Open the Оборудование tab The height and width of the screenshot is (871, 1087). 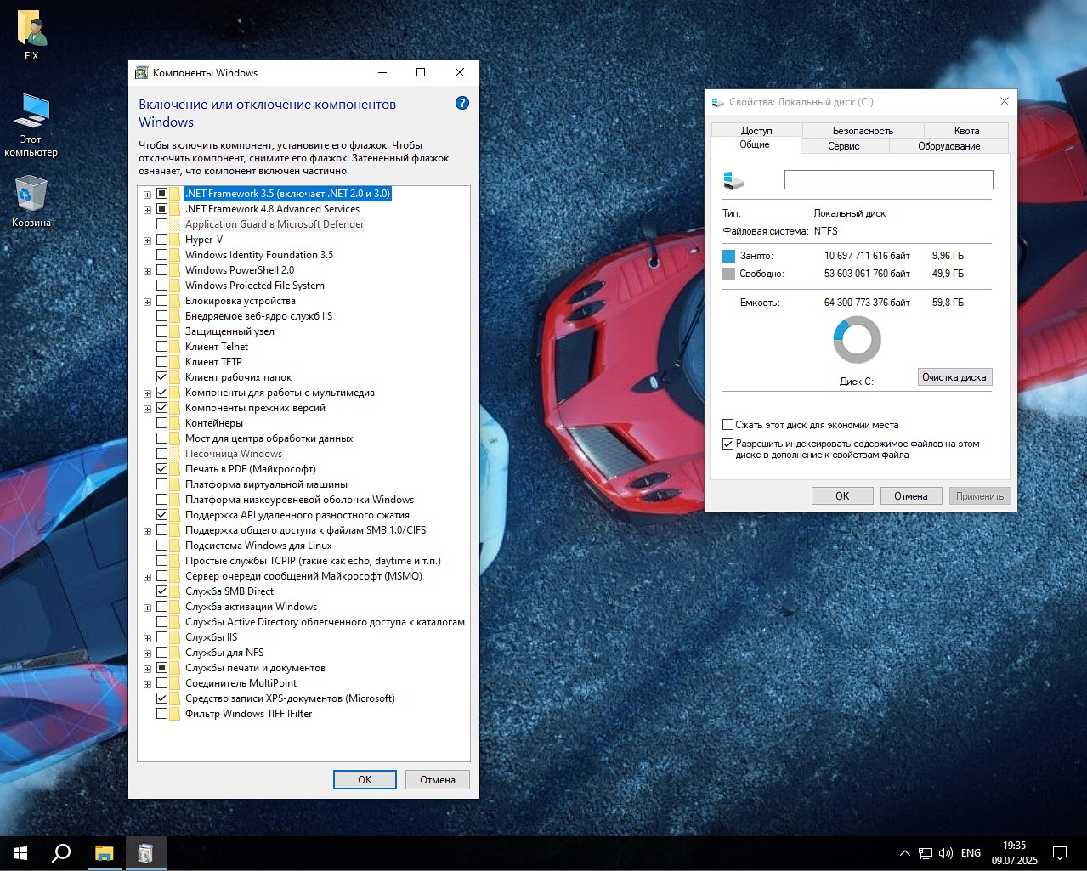pyautogui.click(x=948, y=146)
